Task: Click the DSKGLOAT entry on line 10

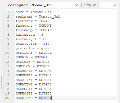Action: (24, 53)
